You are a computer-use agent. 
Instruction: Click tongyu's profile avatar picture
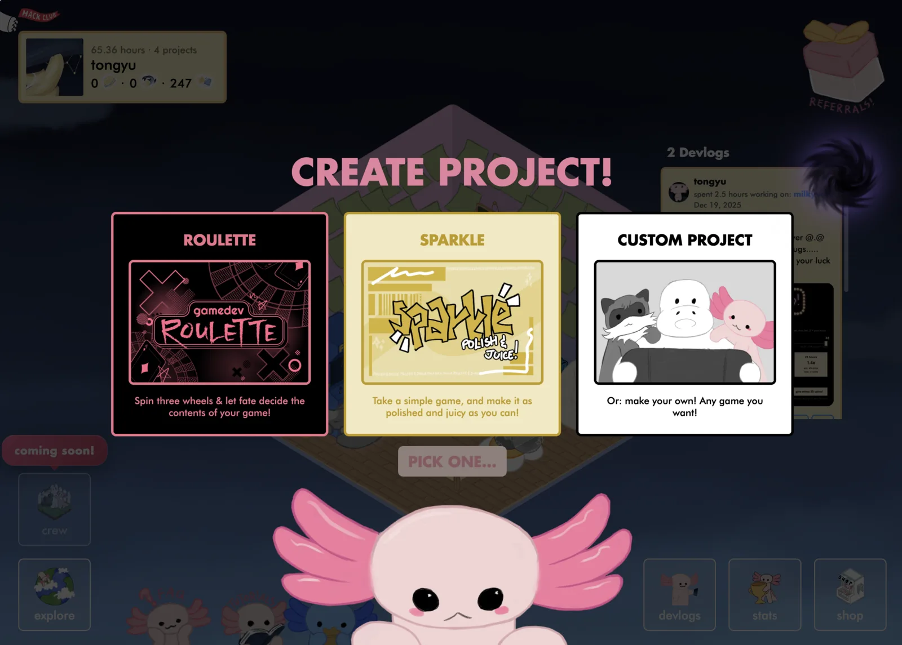(x=55, y=67)
